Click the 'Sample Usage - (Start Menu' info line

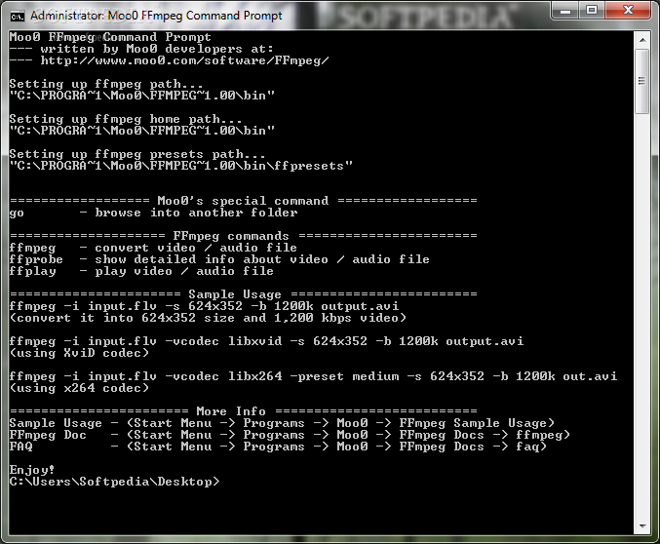[282, 423]
